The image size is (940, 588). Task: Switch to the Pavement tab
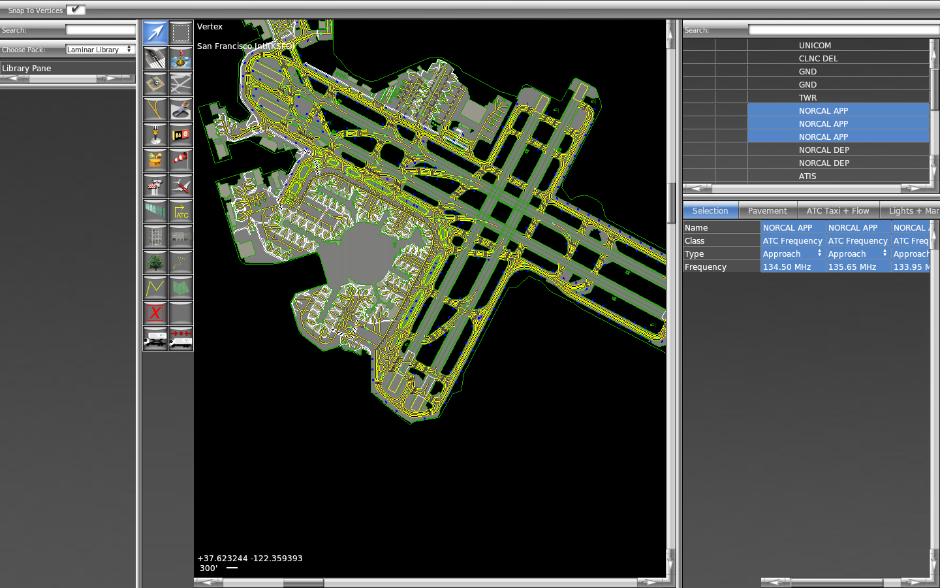[767, 210]
